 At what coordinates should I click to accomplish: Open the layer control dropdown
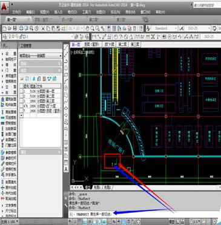point(38,37)
